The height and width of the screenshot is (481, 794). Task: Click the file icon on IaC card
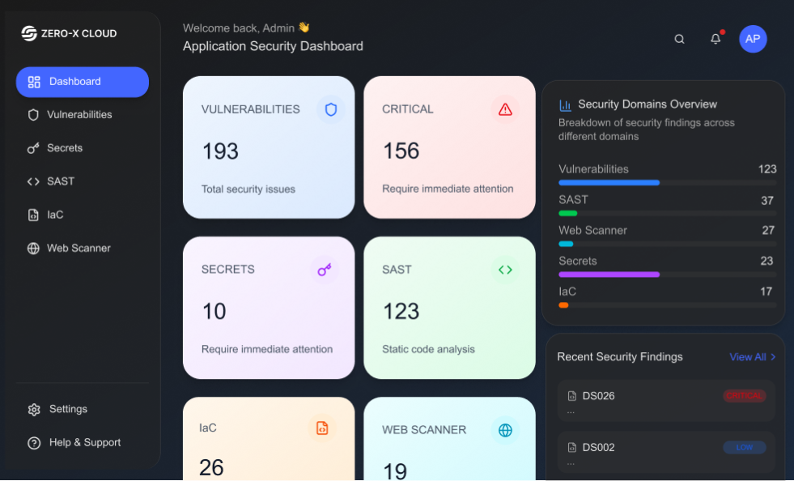pyautogui.click(x=322, y=428)
